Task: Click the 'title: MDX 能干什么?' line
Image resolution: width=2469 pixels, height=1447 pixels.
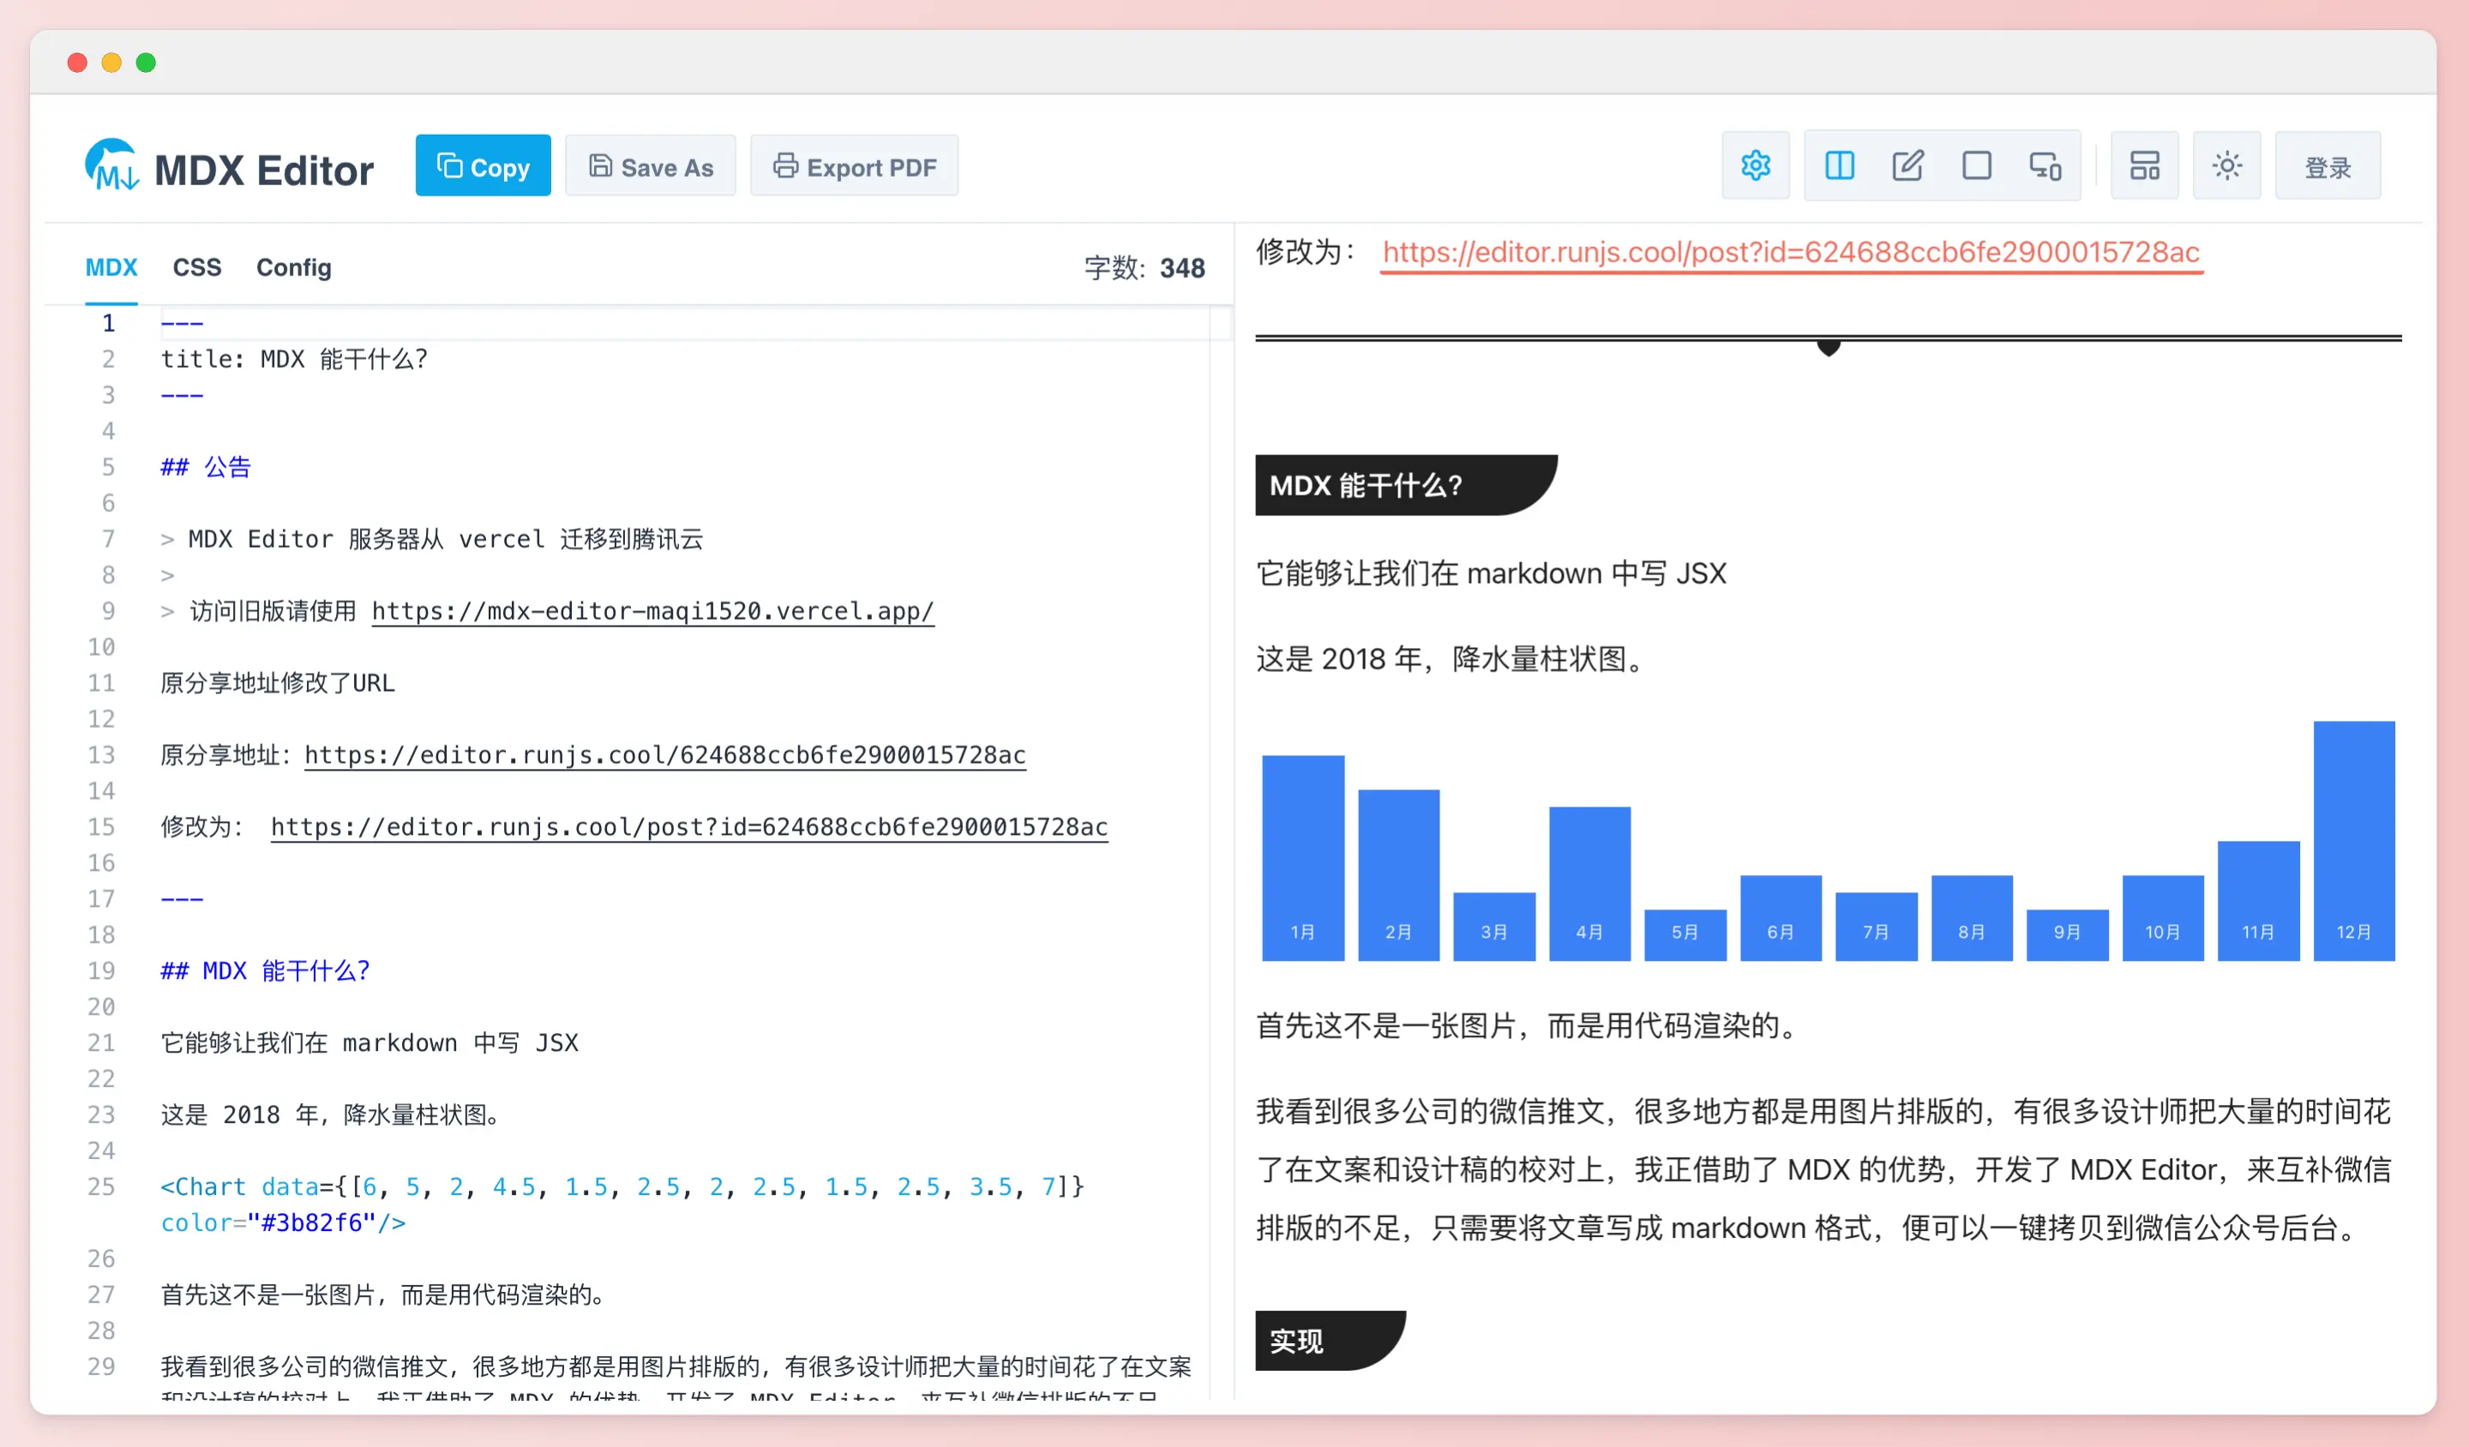Action: pos(294,359)
